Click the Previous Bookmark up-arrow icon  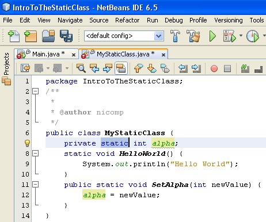138,68
